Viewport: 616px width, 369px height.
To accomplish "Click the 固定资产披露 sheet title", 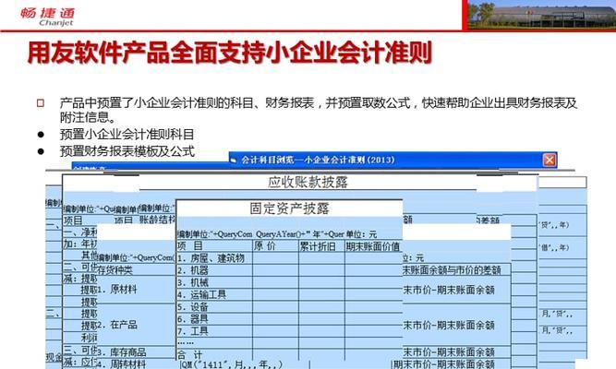I will click(x=289, y=208).
